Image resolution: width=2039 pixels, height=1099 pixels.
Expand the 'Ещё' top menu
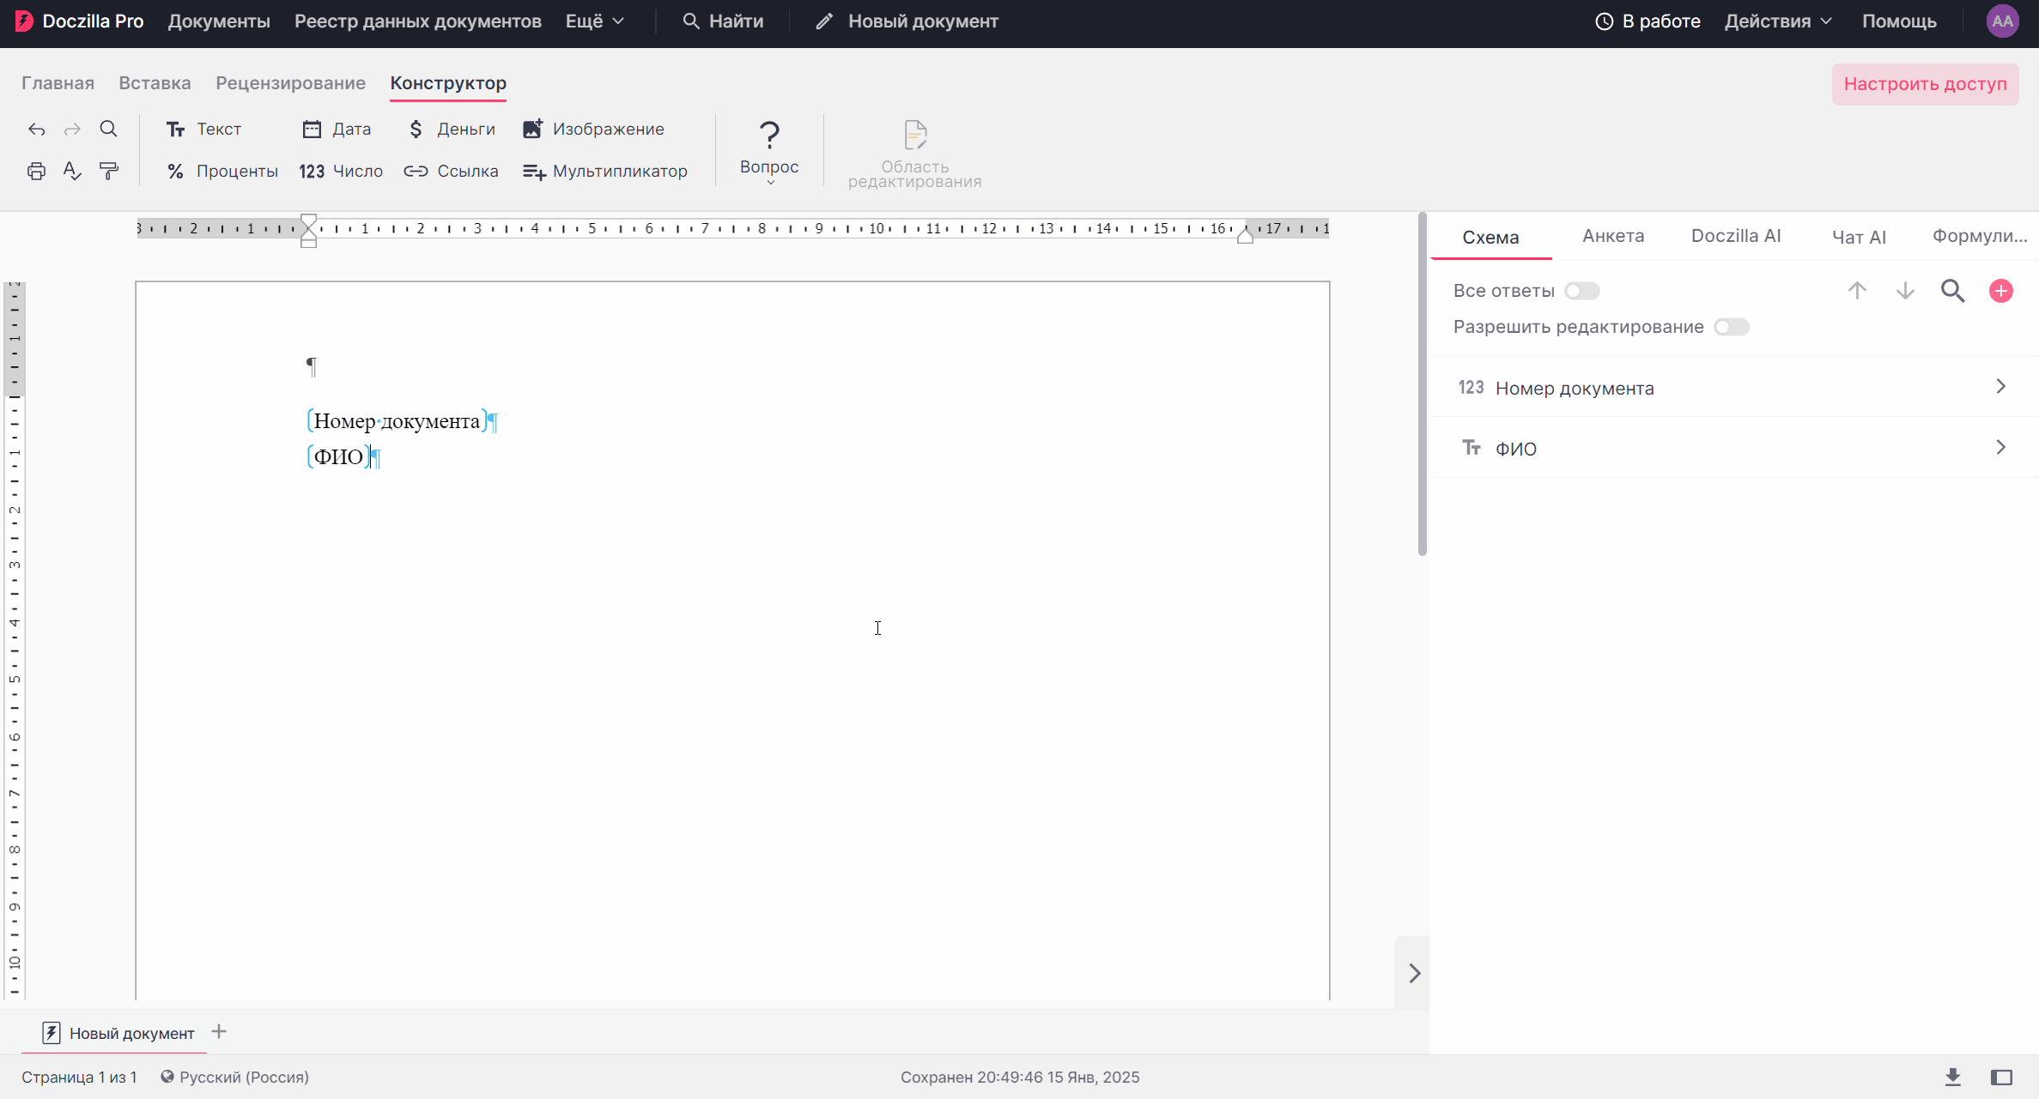[594, 21]
